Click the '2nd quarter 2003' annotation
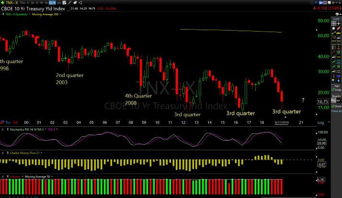 69,79
